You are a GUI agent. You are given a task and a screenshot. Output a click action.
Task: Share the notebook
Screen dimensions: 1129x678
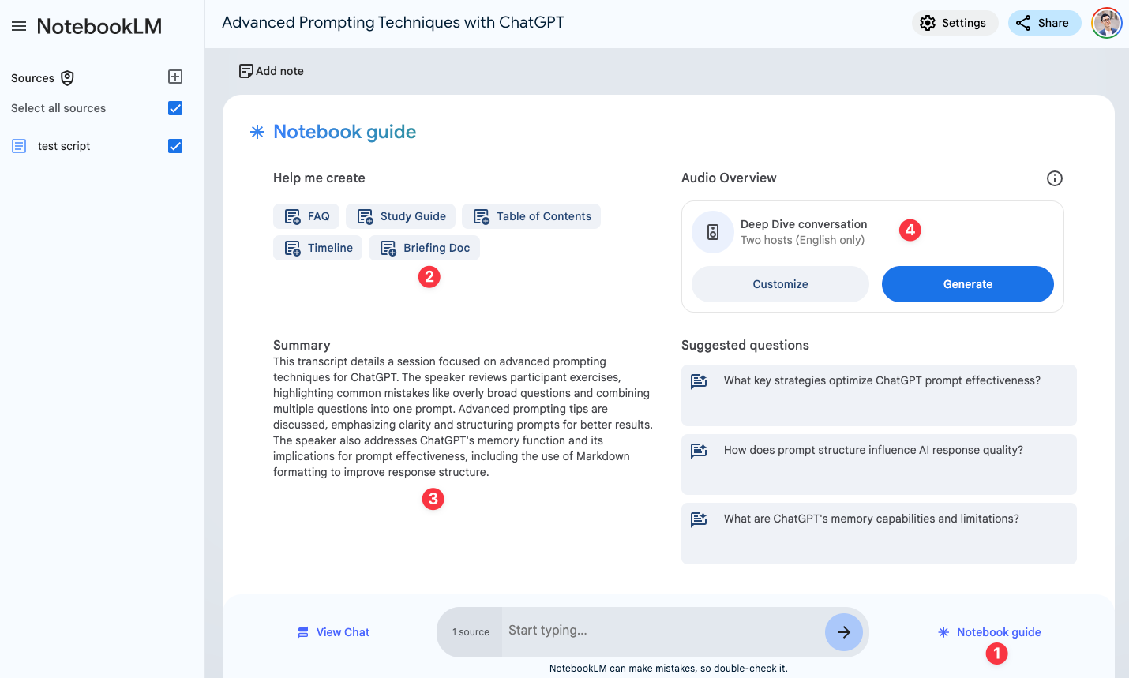[1045, 22]
